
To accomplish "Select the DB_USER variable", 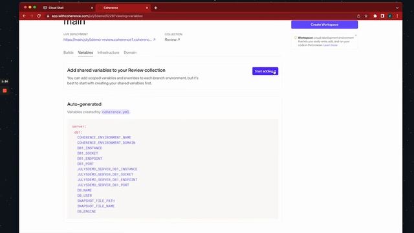I will [x=84, y=195].
